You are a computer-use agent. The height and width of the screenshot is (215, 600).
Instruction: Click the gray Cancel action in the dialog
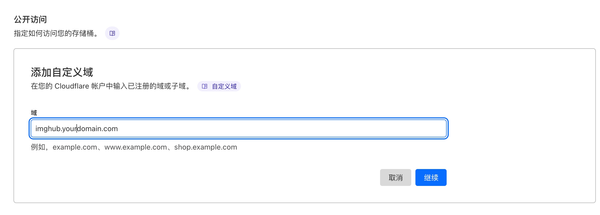395,177
